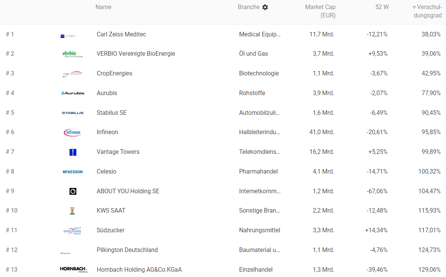Click the Verbio company logo

(73, 54)
